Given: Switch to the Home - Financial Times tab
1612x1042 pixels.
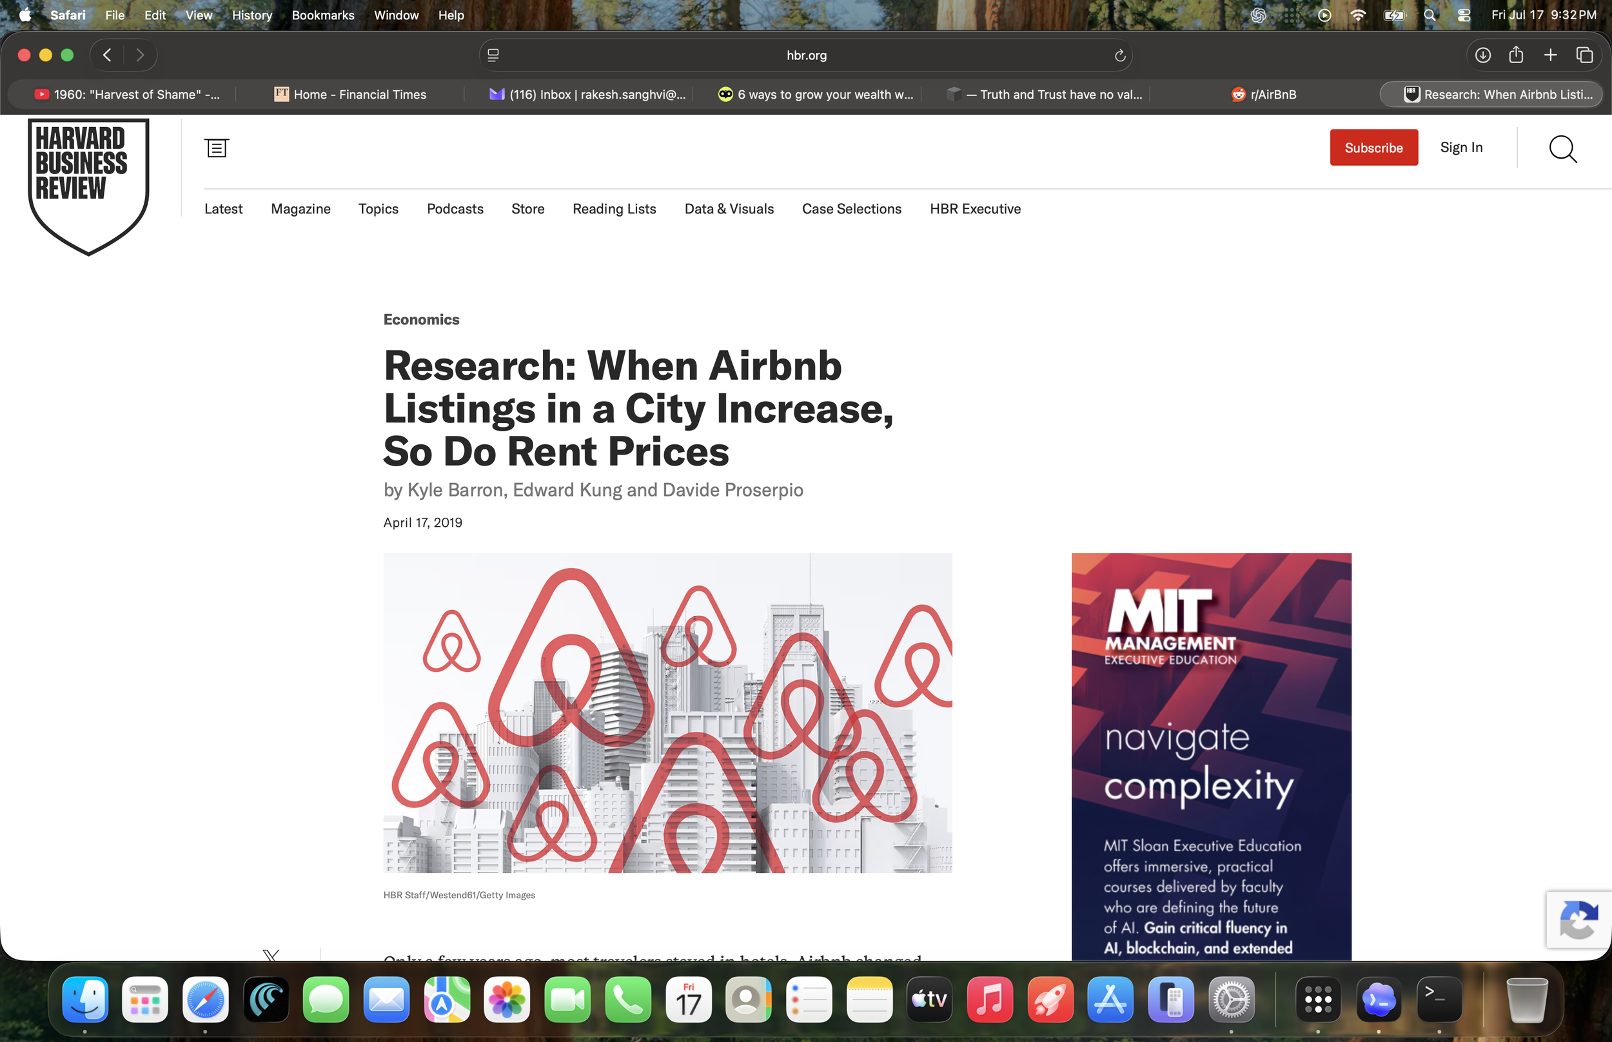Looking at the screenshot, I should [349, 95].
